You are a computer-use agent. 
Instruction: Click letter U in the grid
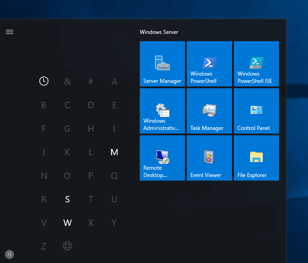point(114,199)
